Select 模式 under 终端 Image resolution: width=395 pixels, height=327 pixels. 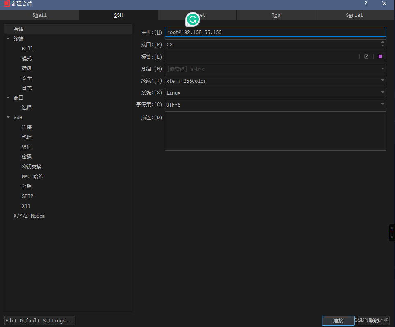[27, 58]
